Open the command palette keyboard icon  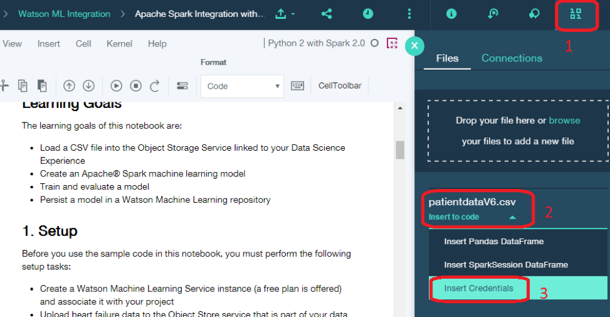298,85
